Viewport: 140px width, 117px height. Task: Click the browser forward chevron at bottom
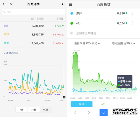[x=89, y=112]
